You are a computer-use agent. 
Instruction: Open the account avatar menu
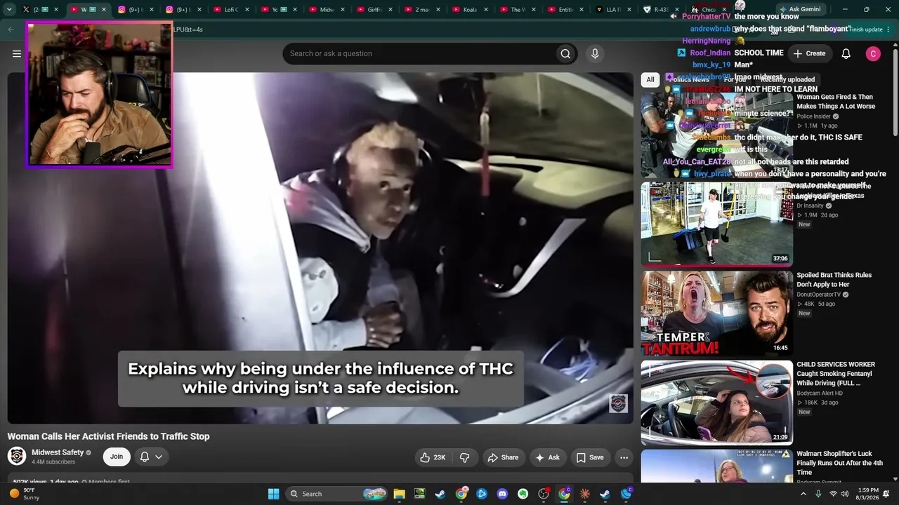(x=873, y=53)
